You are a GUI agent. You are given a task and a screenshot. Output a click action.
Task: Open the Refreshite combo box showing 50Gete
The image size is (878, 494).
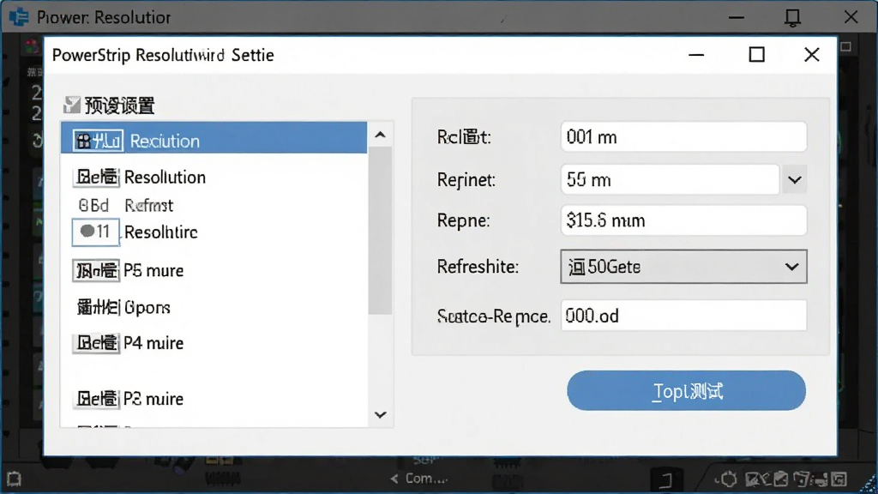[683, 267]
